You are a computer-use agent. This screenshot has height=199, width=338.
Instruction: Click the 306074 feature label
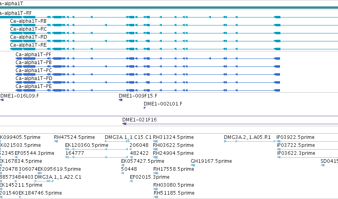pyautogui.click(x=28, y=169)
